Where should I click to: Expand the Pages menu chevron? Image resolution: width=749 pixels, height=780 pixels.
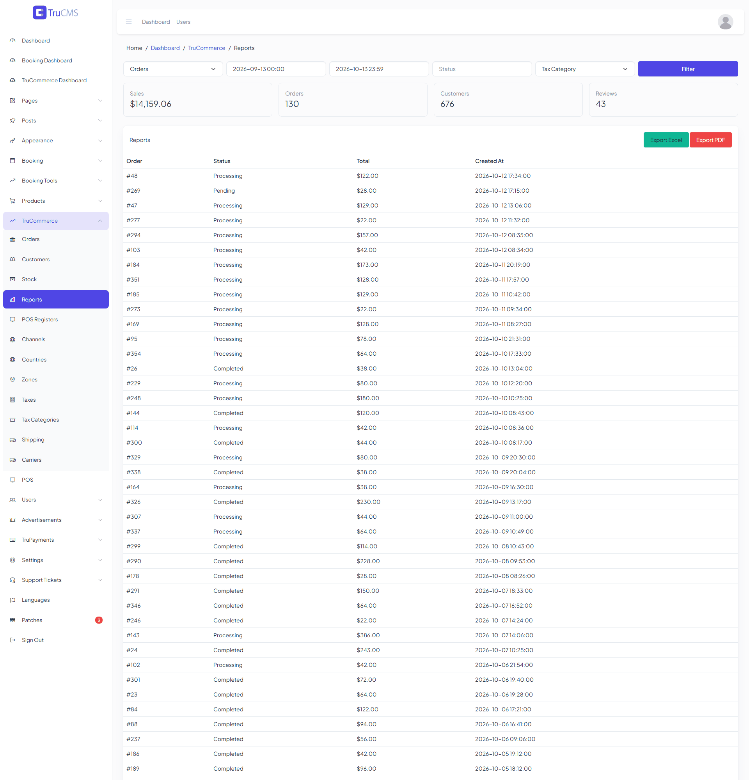(x=100, y=101)
